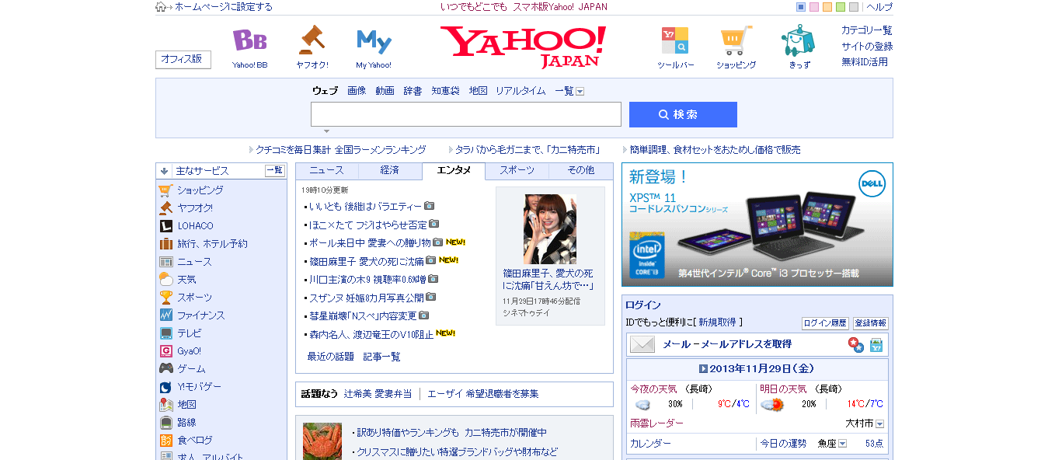Screen dimensions: 1048x460
Task: Click the TV icon in sidebar
Action: [x=165, y=333]
